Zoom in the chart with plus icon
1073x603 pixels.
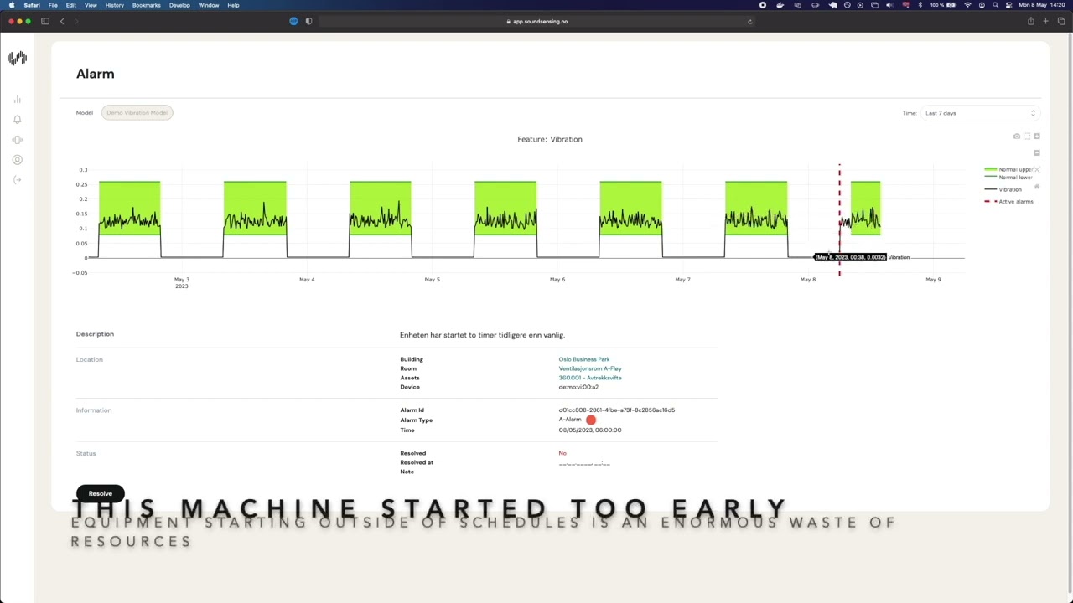1037,137
